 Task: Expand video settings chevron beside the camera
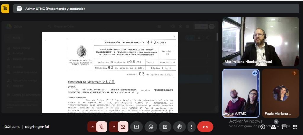point(114,127)
